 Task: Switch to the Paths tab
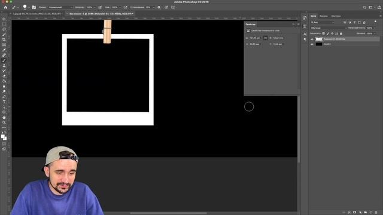click(x=336, y=16)
